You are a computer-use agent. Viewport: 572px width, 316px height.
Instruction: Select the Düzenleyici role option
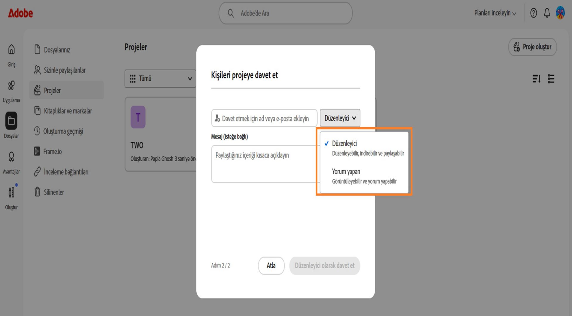point(364,148)
